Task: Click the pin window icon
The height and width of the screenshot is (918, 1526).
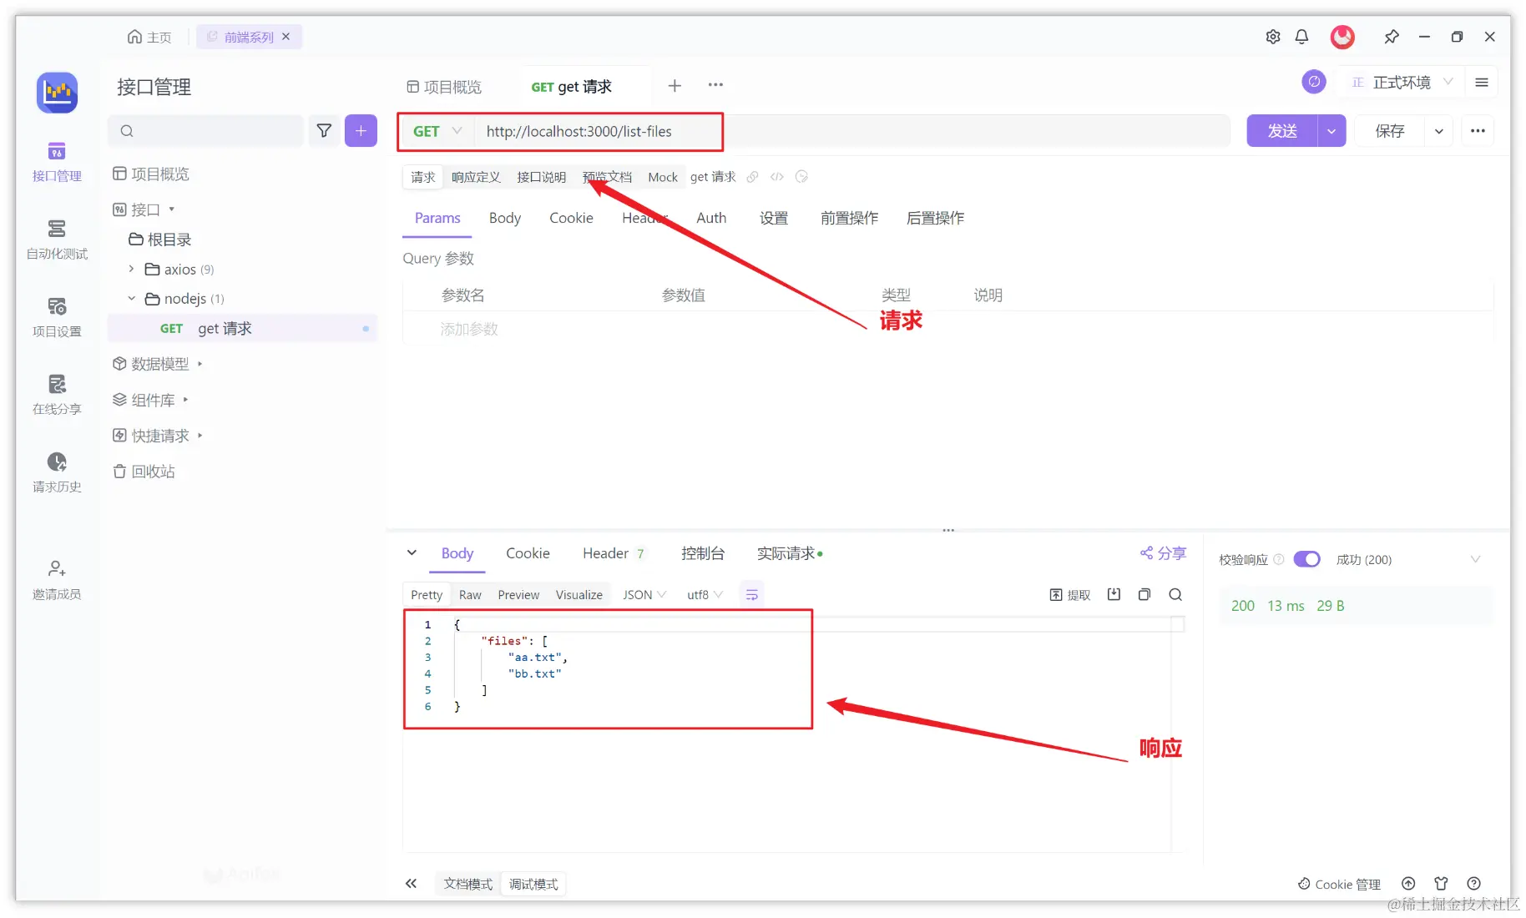Action: [x=1391, y=37]
